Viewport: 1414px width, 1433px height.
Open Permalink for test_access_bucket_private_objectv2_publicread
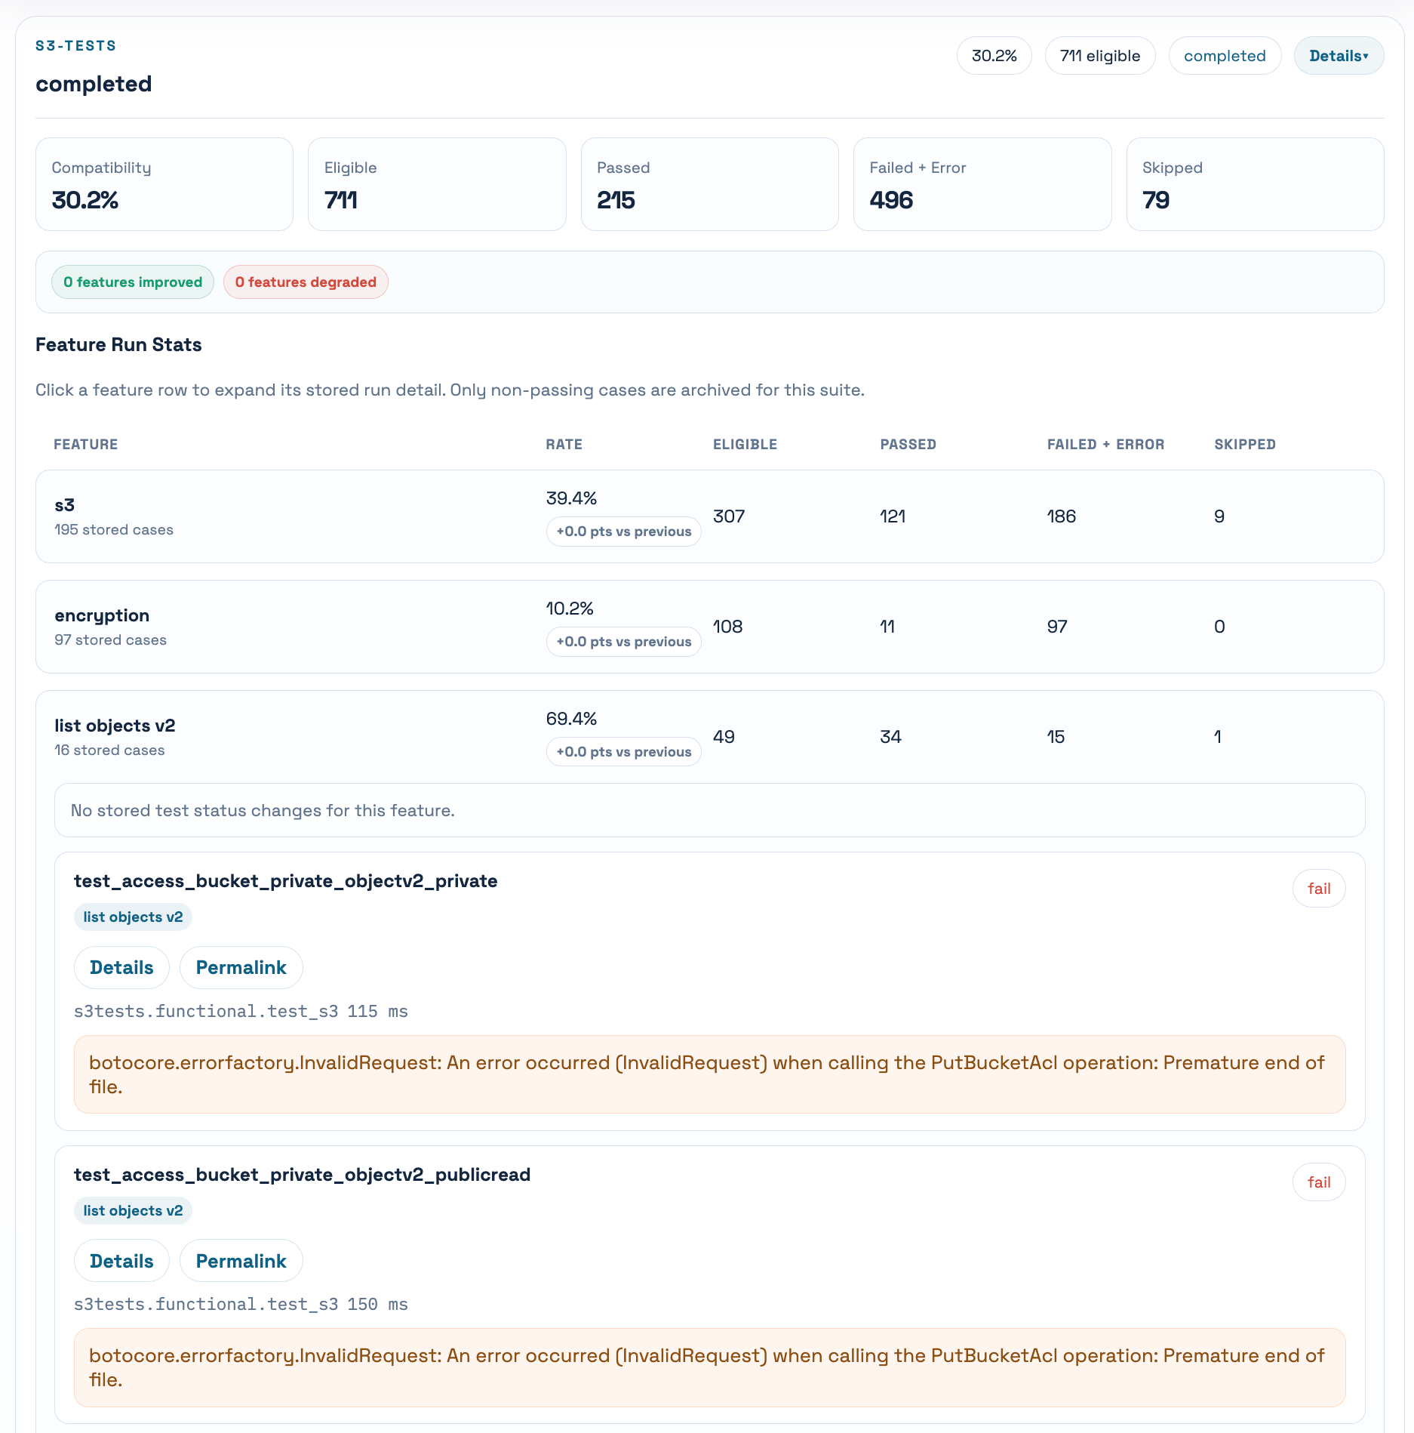(241, 1261)
